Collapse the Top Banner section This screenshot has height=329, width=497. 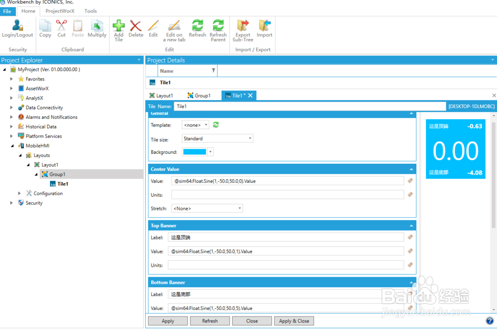[x=412, y=226]
